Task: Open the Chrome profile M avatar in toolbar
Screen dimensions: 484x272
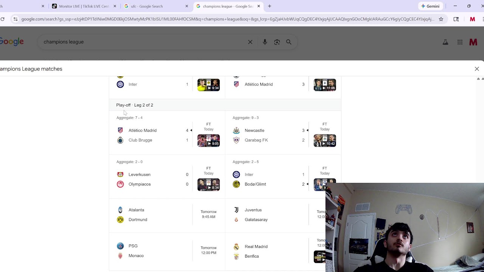Action: click(x=472, y=19)
